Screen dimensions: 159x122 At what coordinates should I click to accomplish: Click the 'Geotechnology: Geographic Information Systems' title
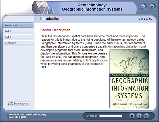[x=92, y=7]
